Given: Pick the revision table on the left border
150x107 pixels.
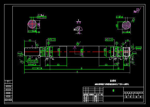Looking at the screenshot, I should click(9, 91).
